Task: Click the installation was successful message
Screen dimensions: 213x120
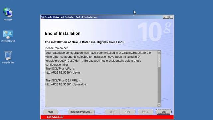Action: (85, 42)
